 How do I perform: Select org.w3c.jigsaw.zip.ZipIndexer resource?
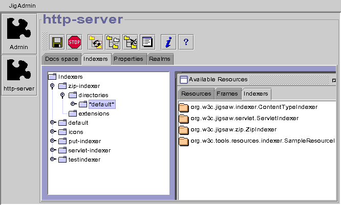(x=233, y=129)
